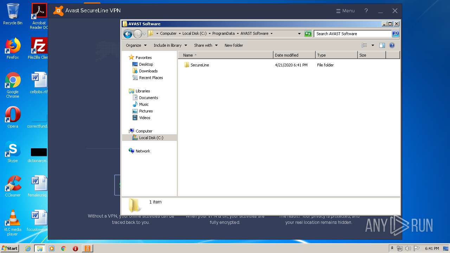Open Google Chrome desktop shortcut
This screenshot has height=253, width=450.
(13, 85)
